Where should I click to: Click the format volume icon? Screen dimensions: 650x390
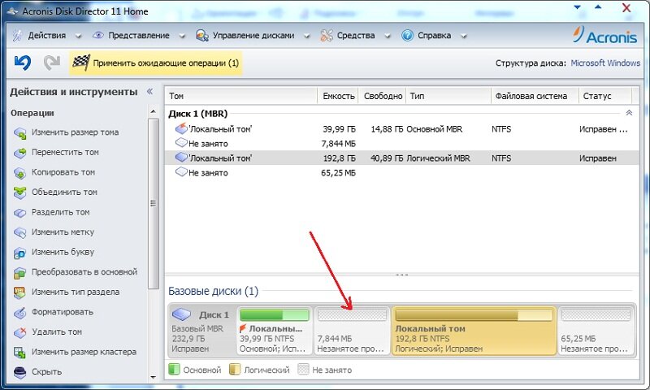tap(19, 313)
